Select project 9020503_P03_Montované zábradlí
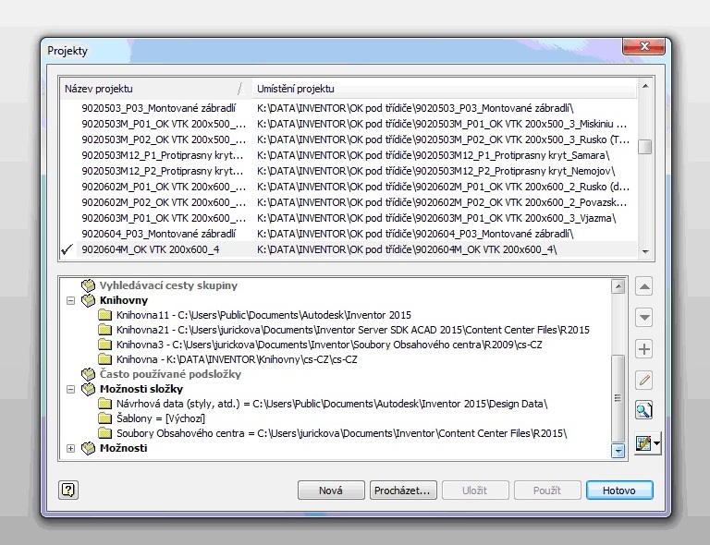This screenshot has height=545, width=710. tap(158, 108)
